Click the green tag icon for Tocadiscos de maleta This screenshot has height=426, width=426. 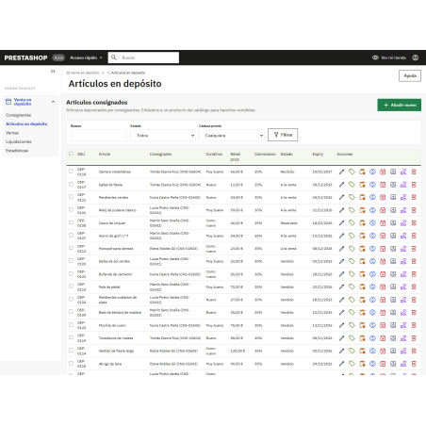(x=352, y=338)
